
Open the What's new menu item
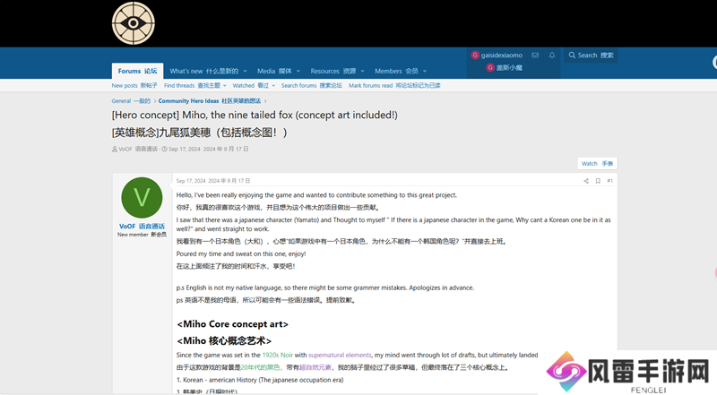click(204, 71)
